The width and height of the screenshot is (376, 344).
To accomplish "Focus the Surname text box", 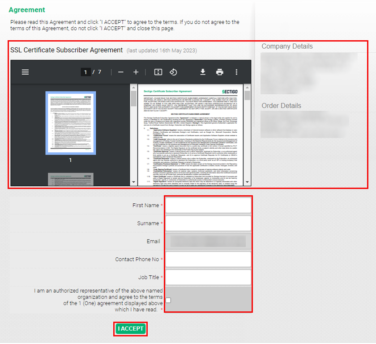I will point(208,223).
